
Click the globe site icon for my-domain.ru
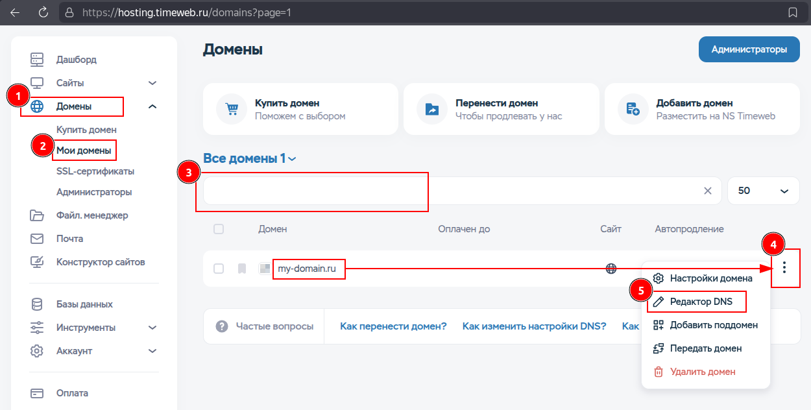tap(611, 268)
